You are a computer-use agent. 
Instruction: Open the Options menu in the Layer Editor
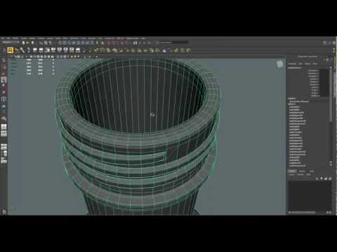[300, 174]
